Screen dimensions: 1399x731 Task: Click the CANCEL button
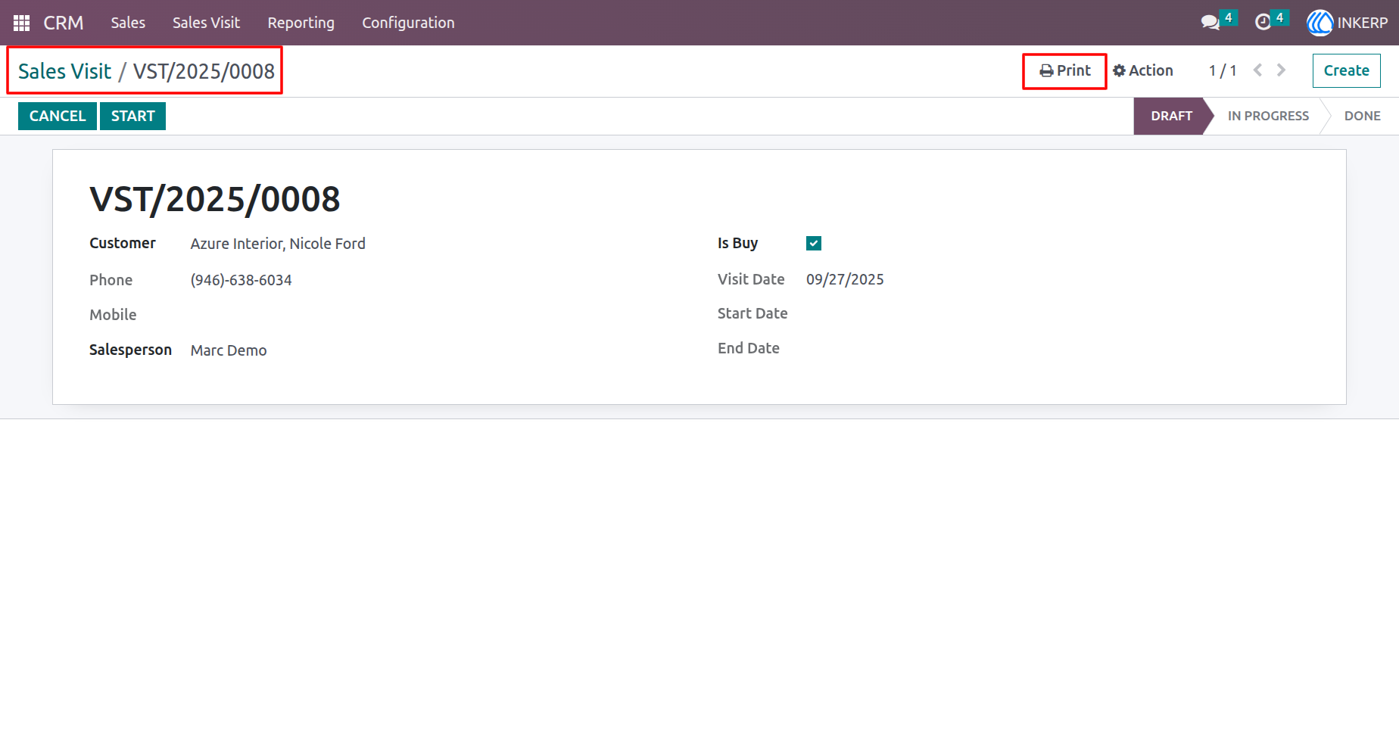pyautogui.click(x=58, y=116)
